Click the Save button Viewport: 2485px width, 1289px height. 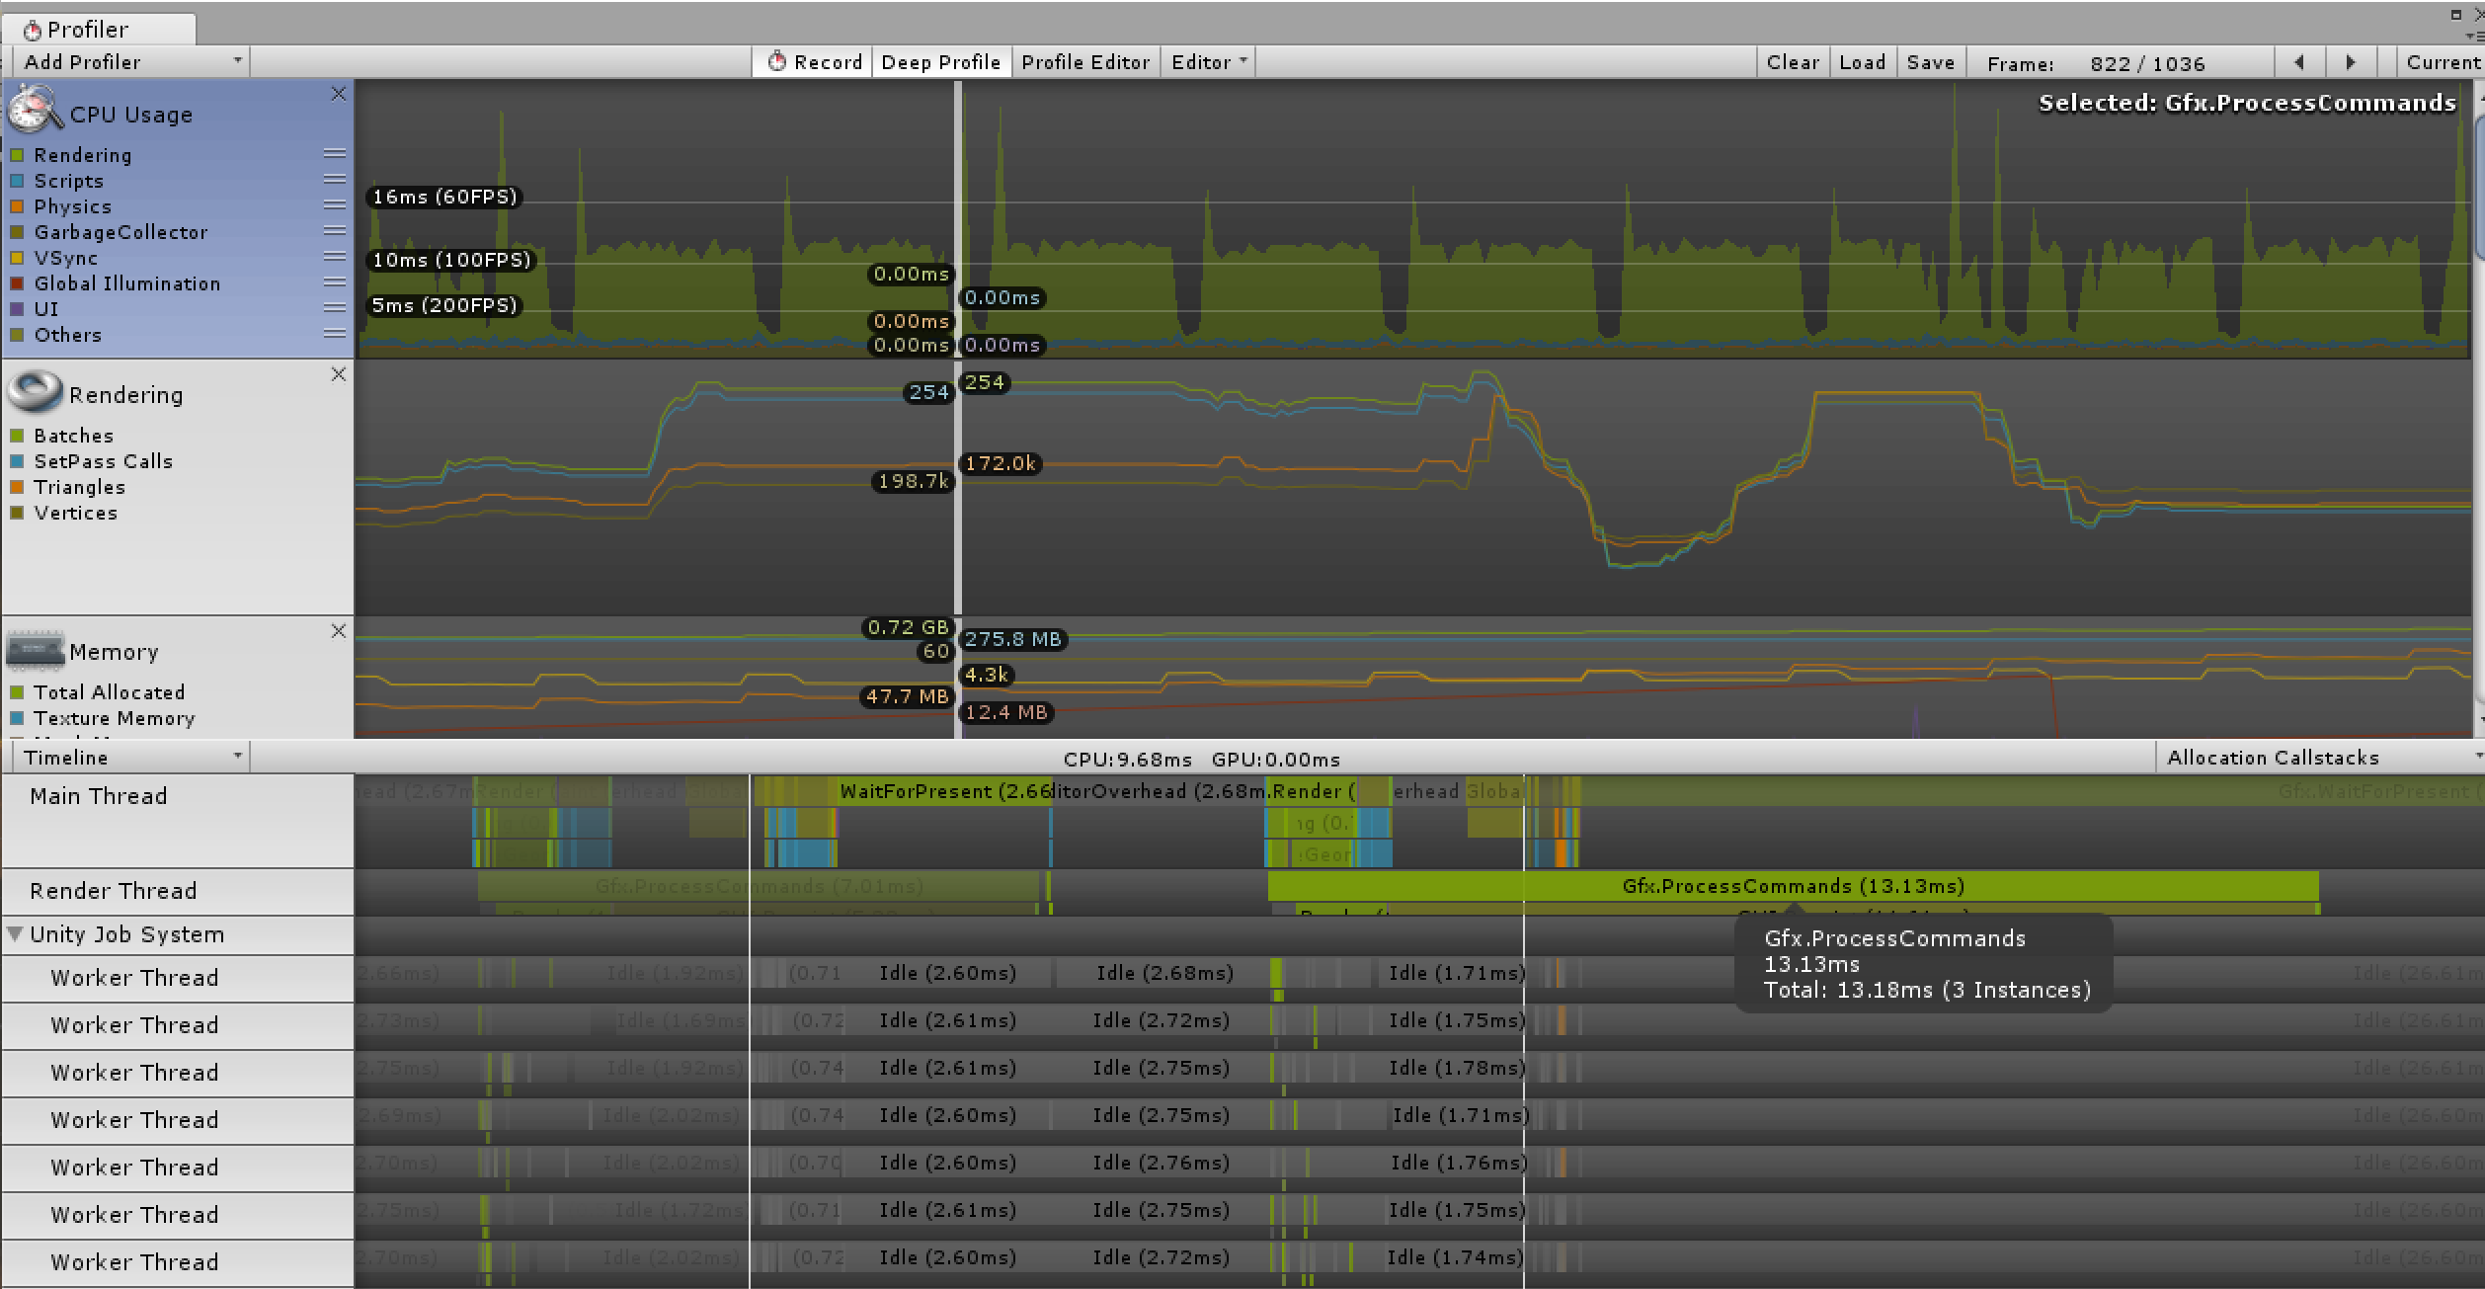(1930, 62)
